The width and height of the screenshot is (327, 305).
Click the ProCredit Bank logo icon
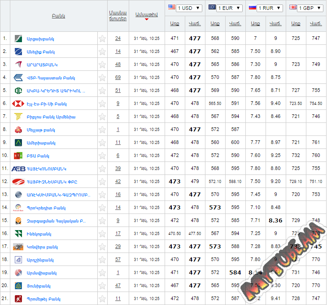pos(18,208)
